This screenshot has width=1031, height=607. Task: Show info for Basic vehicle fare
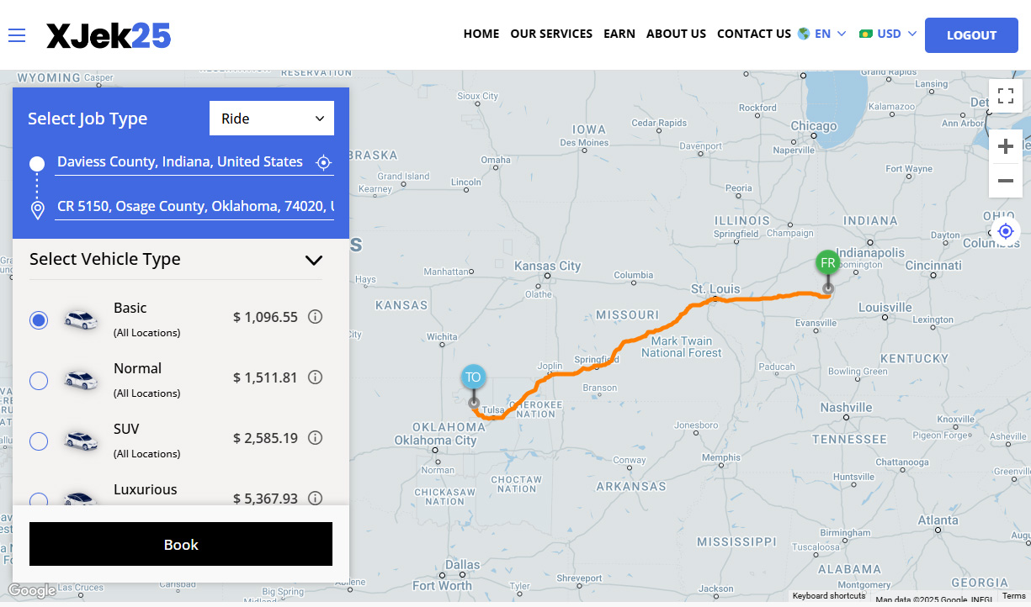316,317
